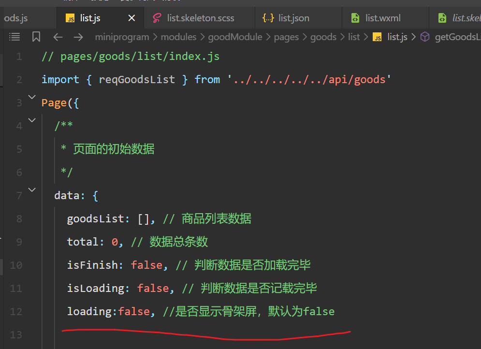Click the cube symbol icon before getGoodsL in breadcrumb
The width and height of the screenshot is (481, 349).
[x=425, y=37]
